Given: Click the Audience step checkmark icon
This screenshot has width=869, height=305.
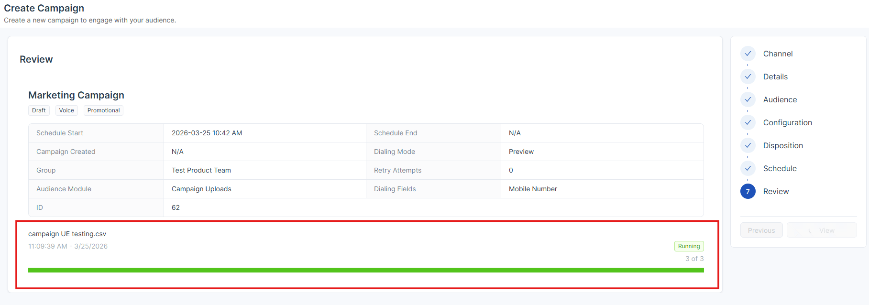Looking at the screenshot, I should click(x=748, y=99).
